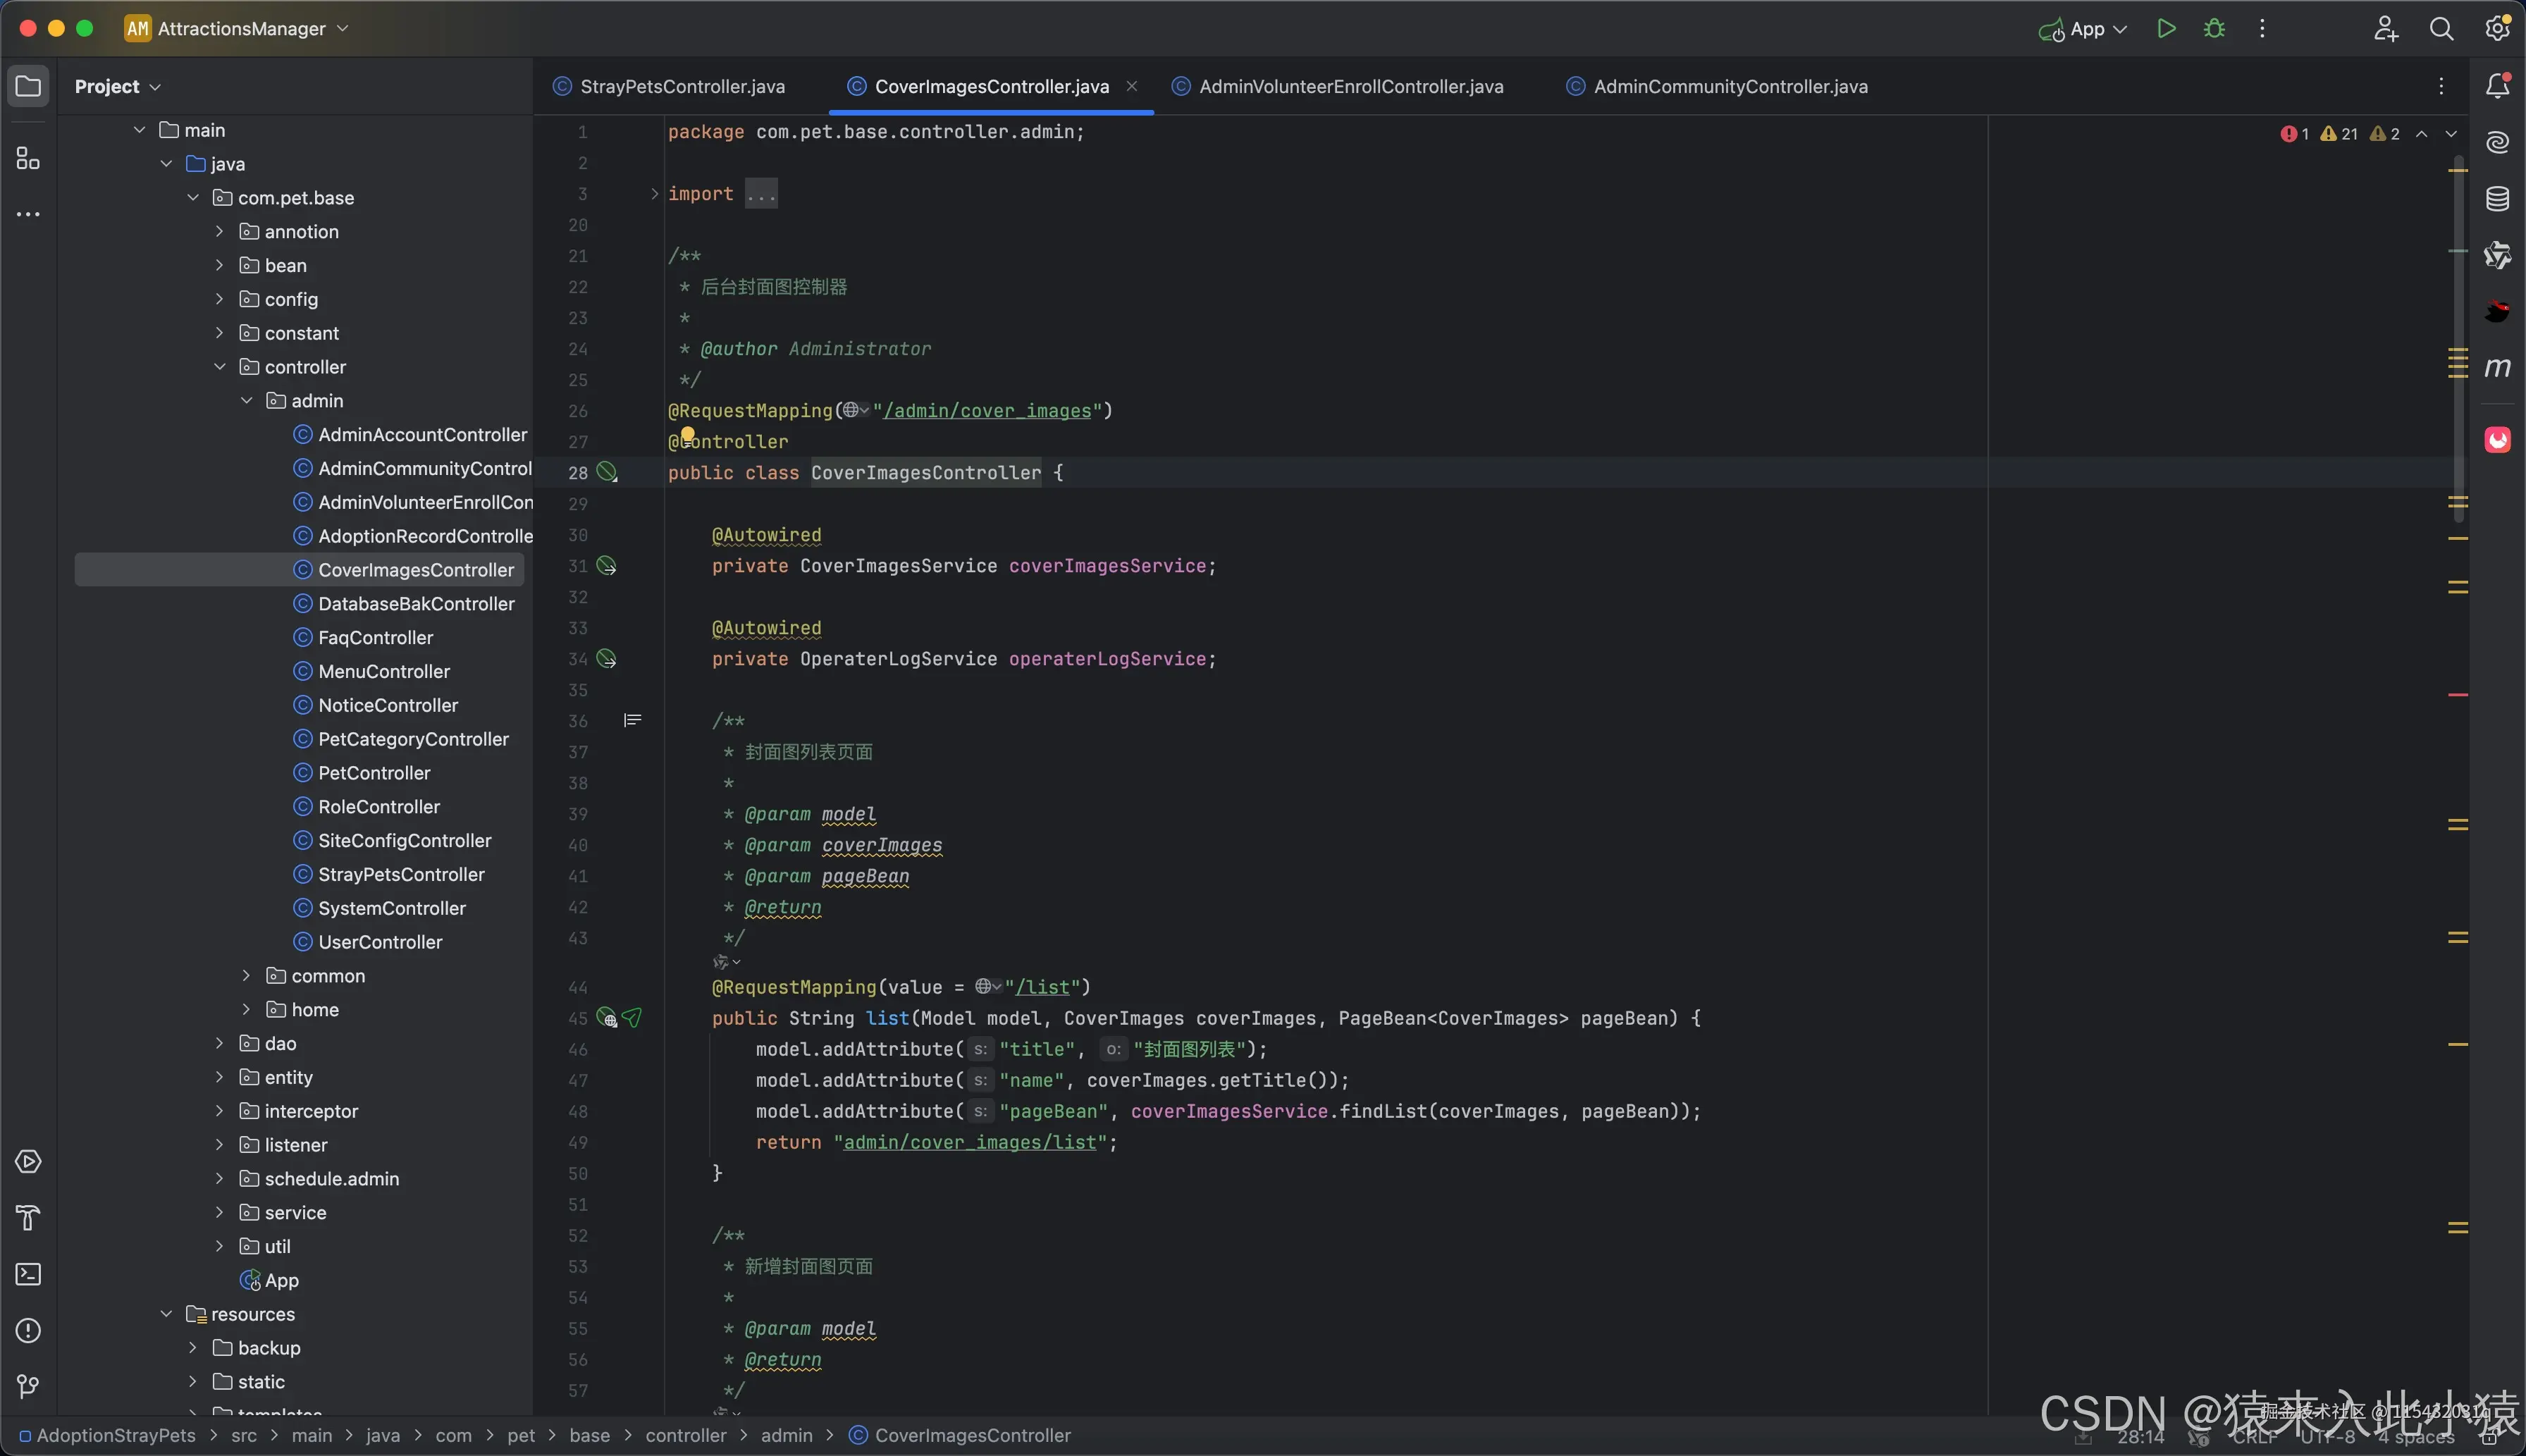
Task: Toggle the Project tool window folder button
Action: pyautogui.click(x=28, y=86)
